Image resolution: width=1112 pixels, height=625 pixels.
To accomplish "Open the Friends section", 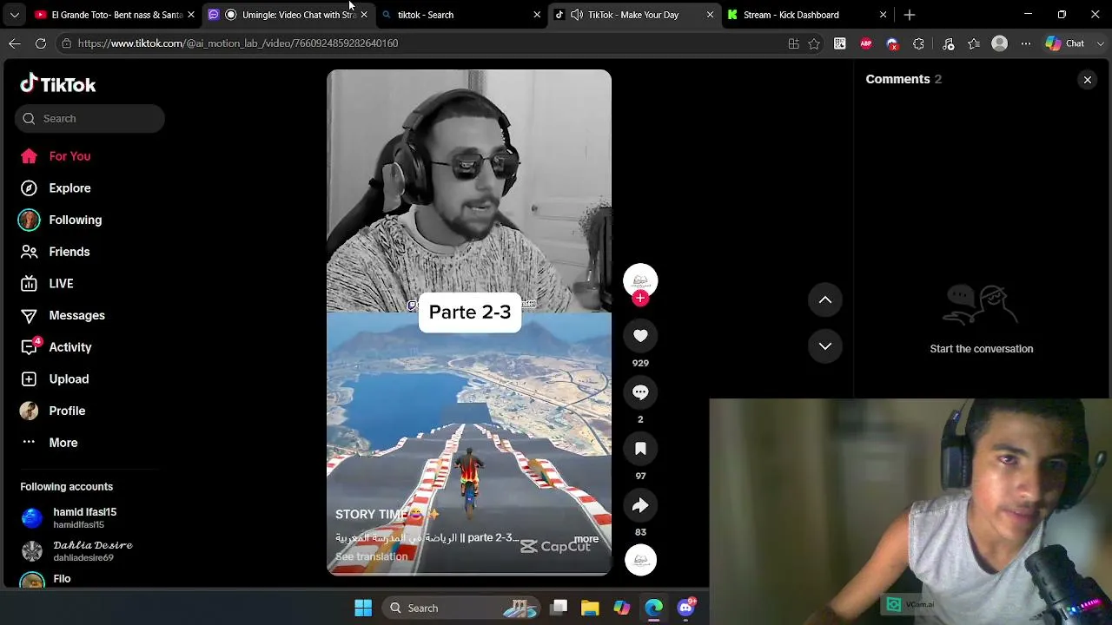I will tap(56, 252).
